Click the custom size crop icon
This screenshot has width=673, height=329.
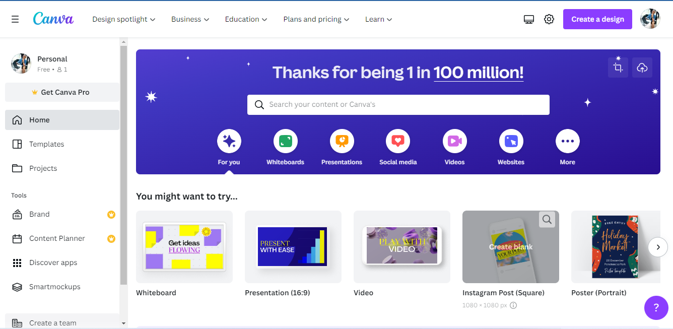[618, 68]
